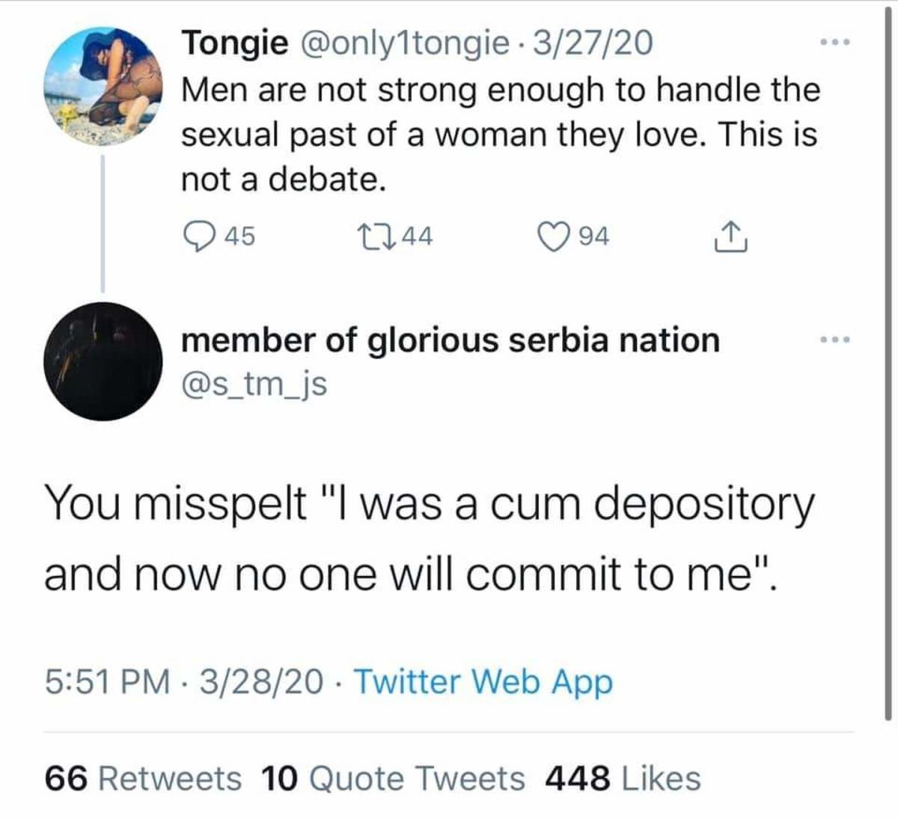
Task: Like Tongie's tweet with the heart icon
Action: [x=552, y=236]
